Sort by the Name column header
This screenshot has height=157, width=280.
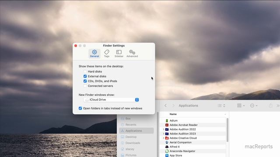pyautogui.click(x=173, y=114)
